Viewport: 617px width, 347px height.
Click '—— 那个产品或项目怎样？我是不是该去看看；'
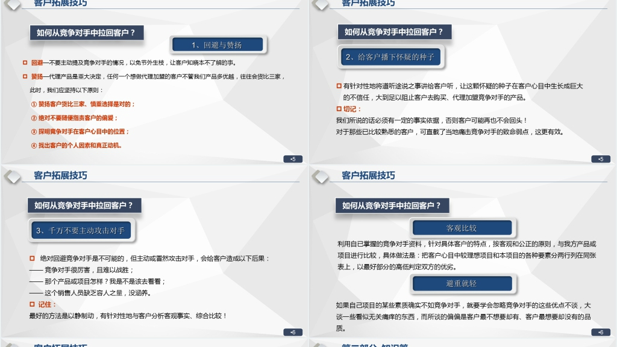[x=98, y=281]
